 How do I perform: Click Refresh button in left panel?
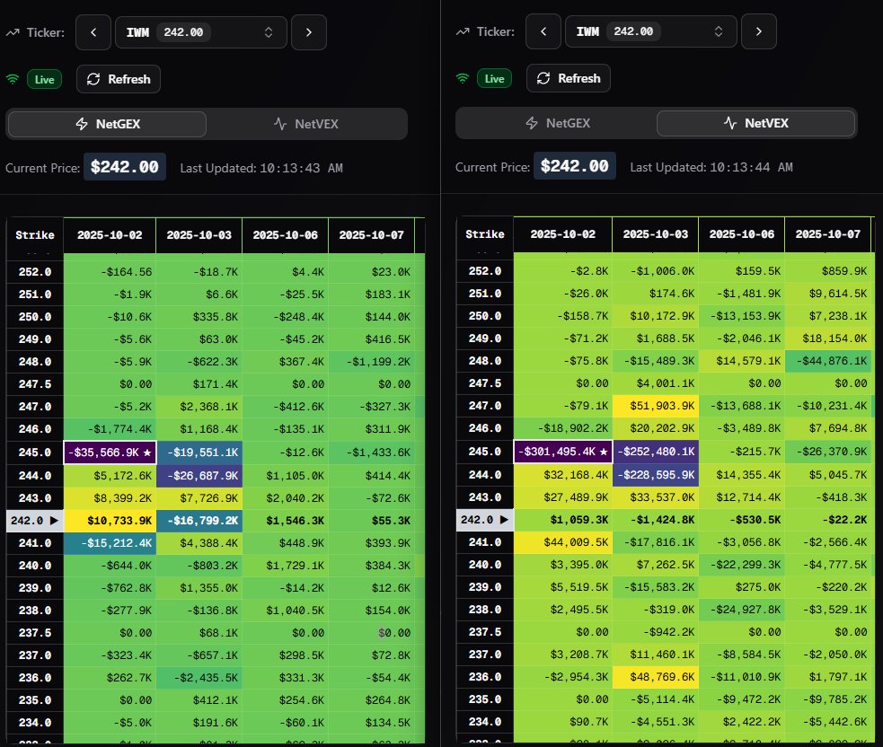[x=119, y=79]
